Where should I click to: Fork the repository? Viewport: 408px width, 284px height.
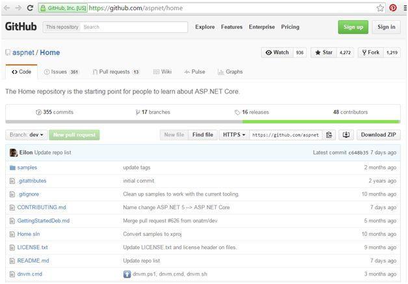[x=371, y=53]
